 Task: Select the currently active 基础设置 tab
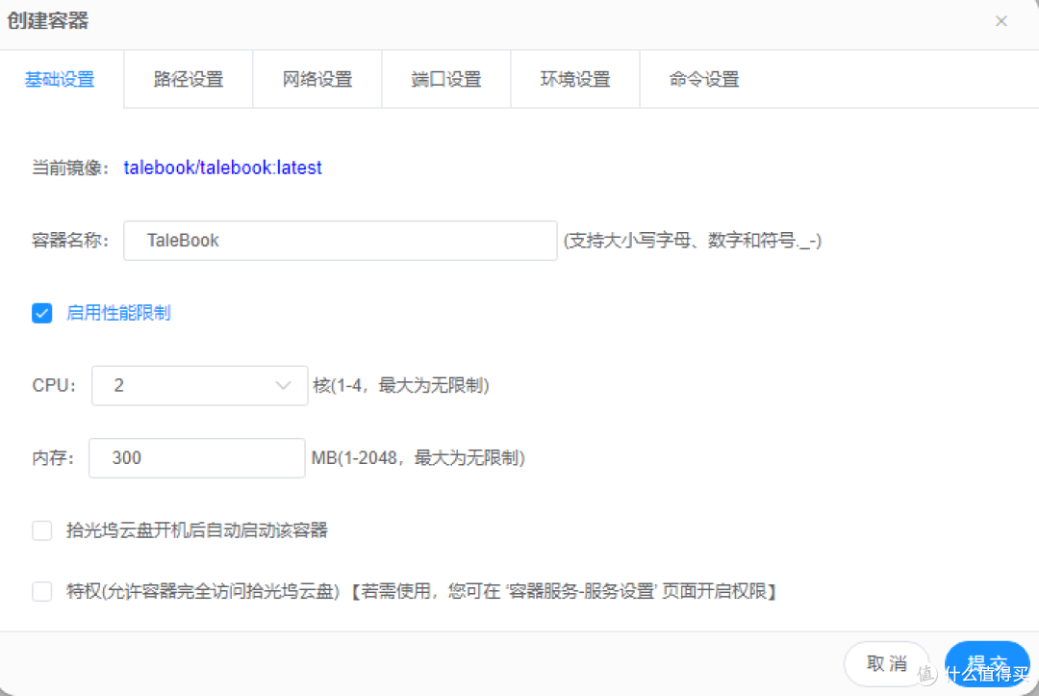click(60, 80)
